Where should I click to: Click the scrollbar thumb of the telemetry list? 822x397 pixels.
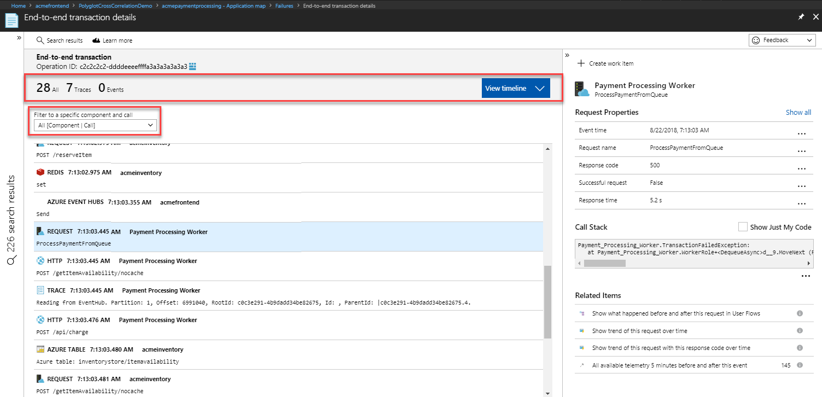click(547, 301)
